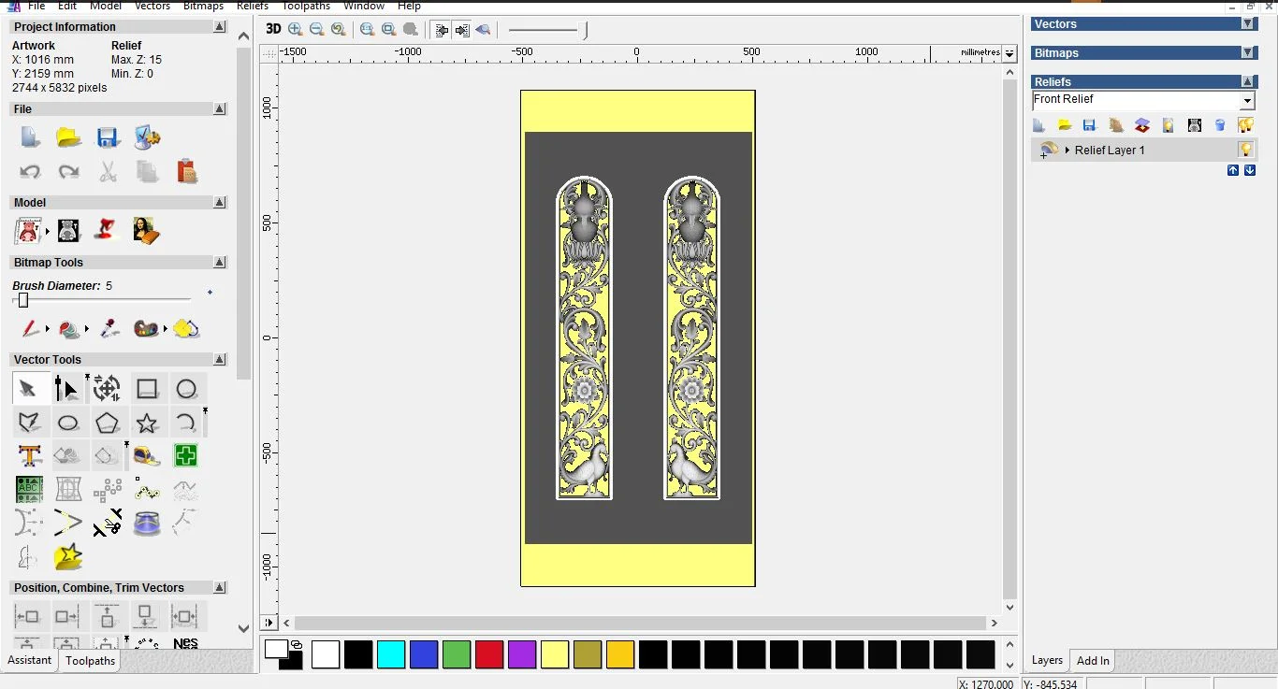Delete relief layer with trash bin icon
Image resolution: width=1278 pixels, height=689 pixels.
coord(1220,125)
